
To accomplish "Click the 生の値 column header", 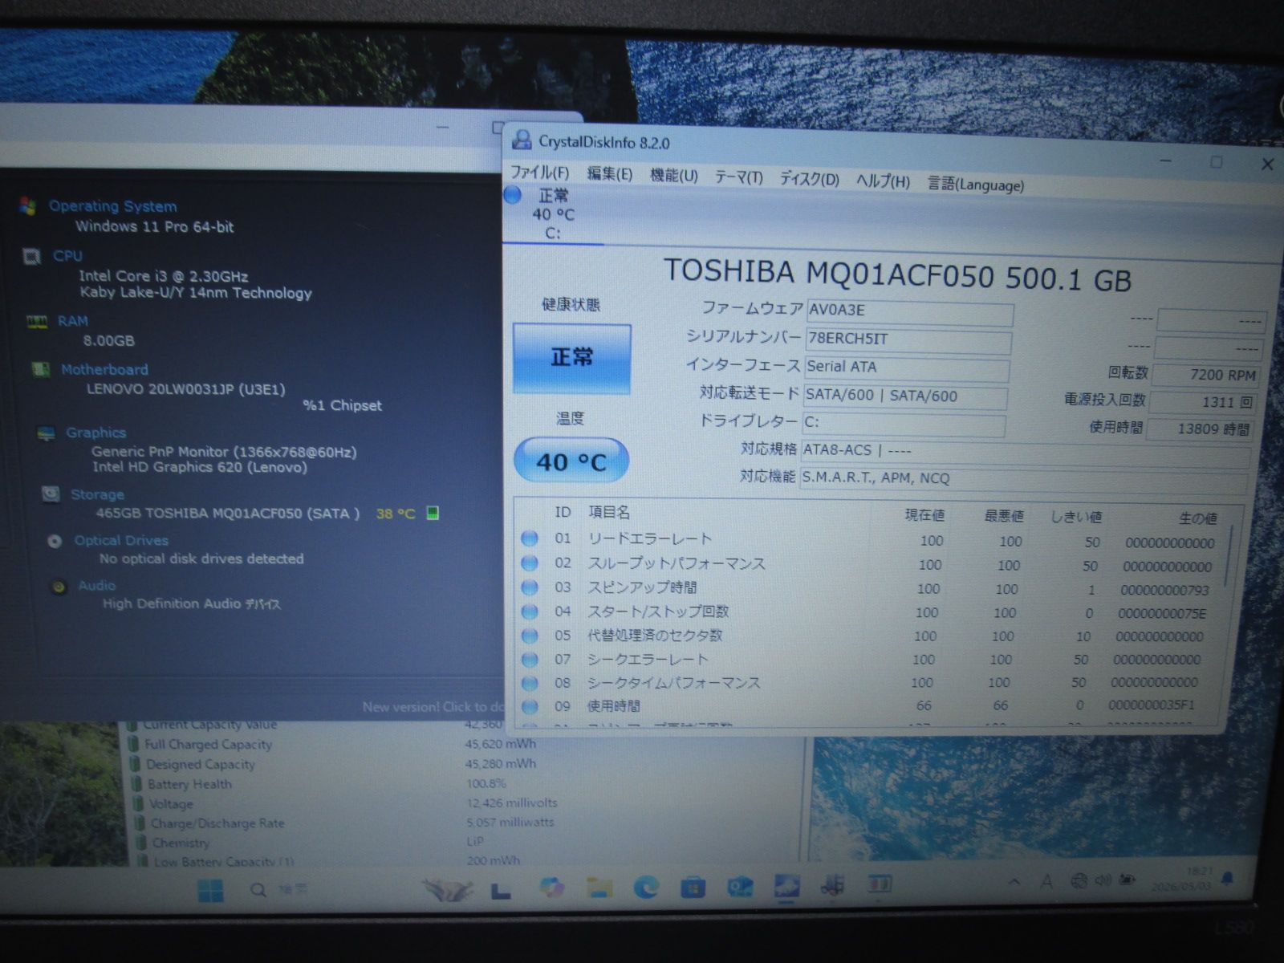I will point(1198,518).
